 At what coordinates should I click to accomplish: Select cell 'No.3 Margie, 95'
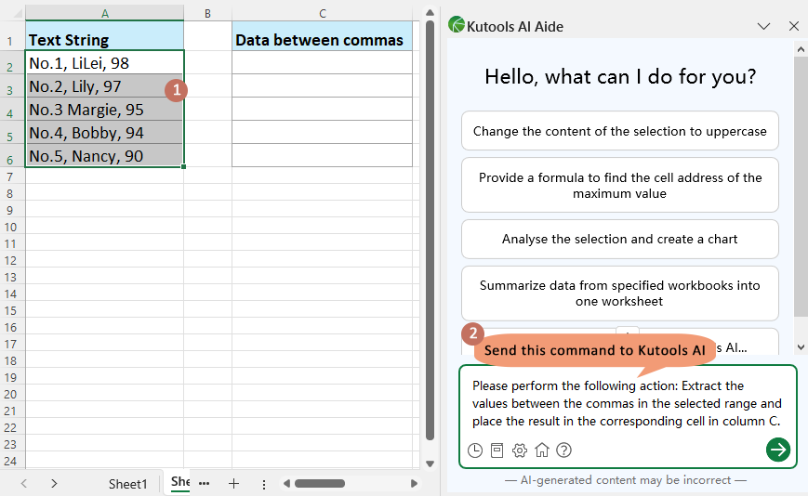pyautogui.click(x=104, y=110)
